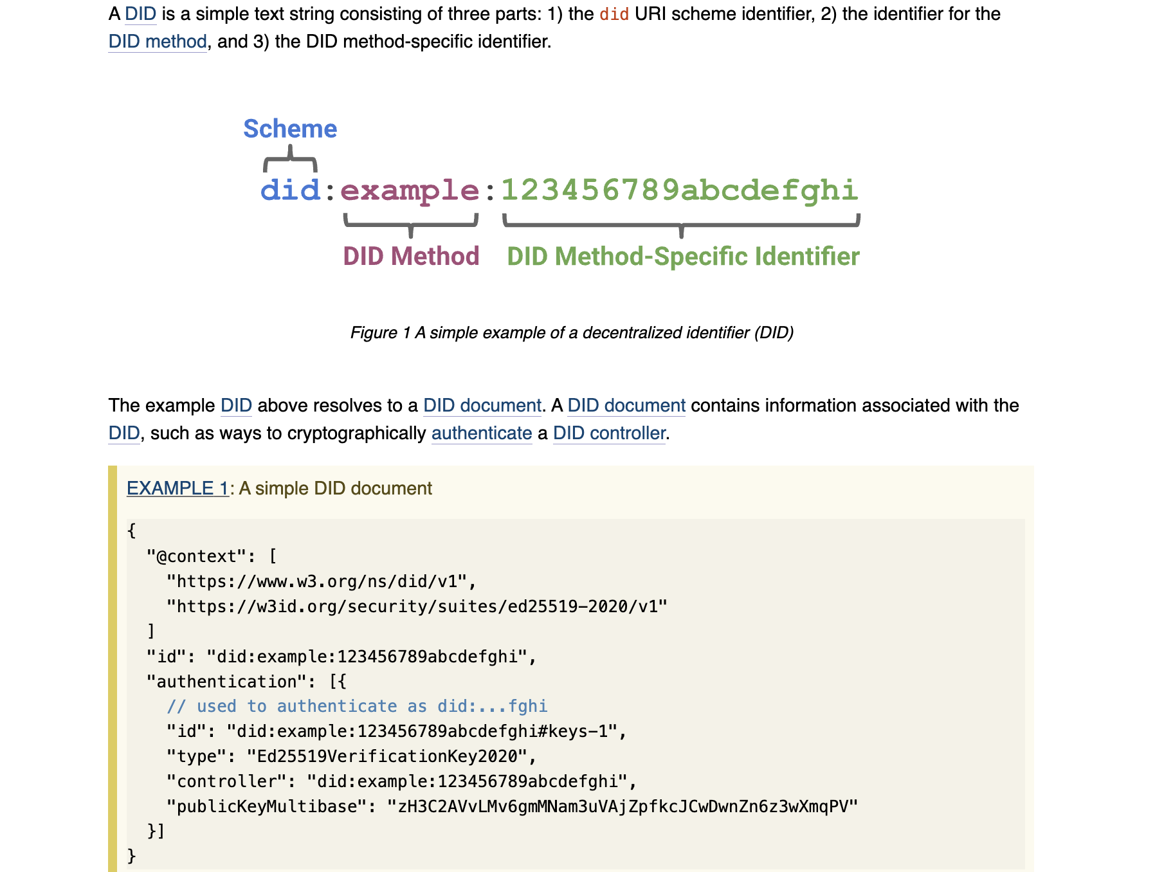Image resolution: width=1155 pixels, height=872 pixels.
Task: Open the 'DID controller' link
Action: pos(609,433)
